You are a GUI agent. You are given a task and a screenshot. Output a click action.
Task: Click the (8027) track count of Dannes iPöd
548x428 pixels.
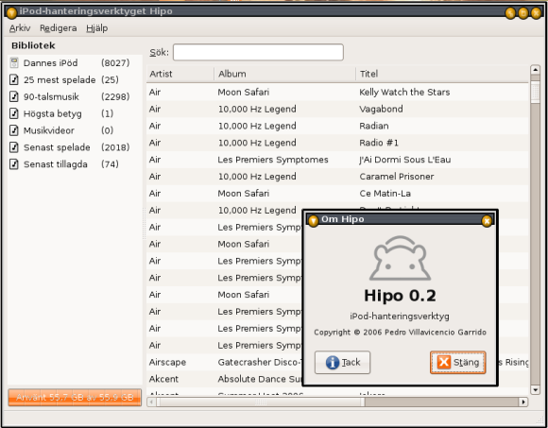tap(115, 63)
